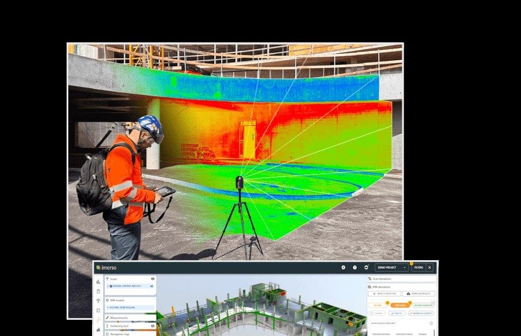
Task: Open the Demo Project dropdown
Action: tap(391, 268)
